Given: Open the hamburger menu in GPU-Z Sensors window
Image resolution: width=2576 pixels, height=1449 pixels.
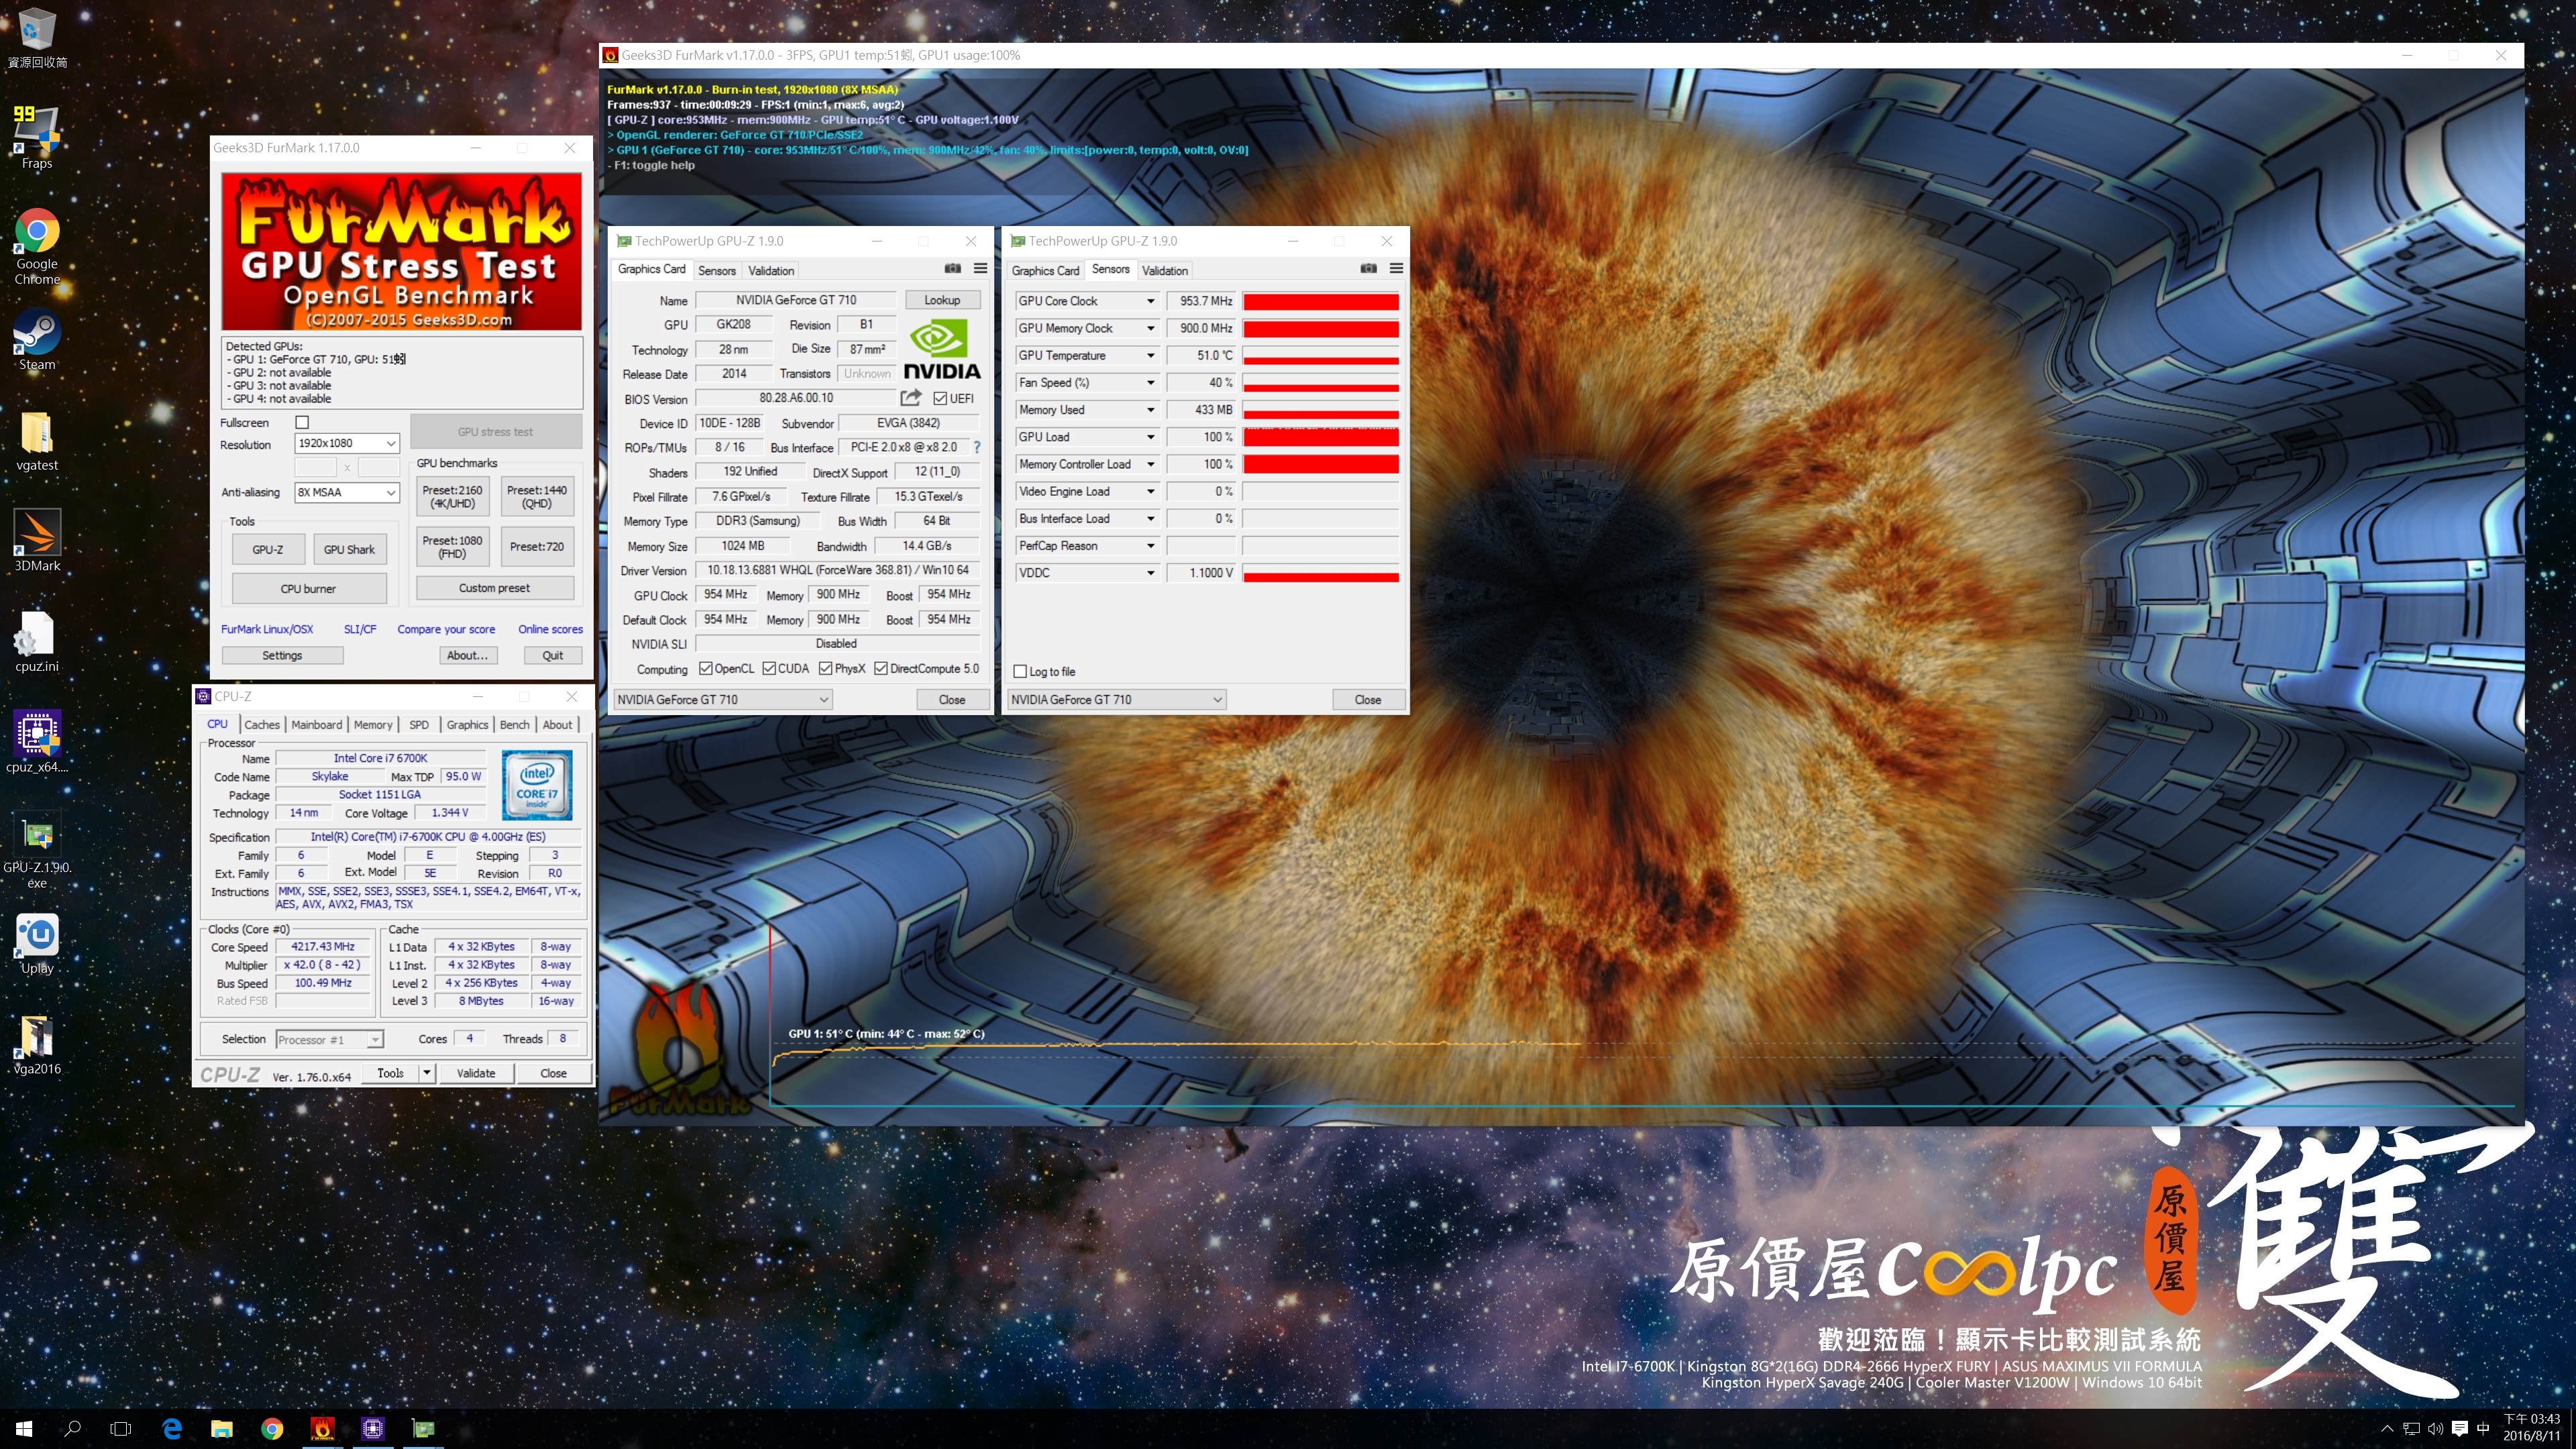Looking at the screenshot, I should coord(1396,268).
